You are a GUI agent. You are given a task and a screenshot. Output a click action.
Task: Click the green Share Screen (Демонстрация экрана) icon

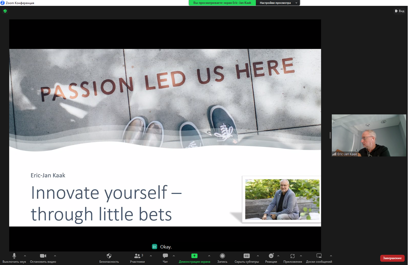[194, 256]
